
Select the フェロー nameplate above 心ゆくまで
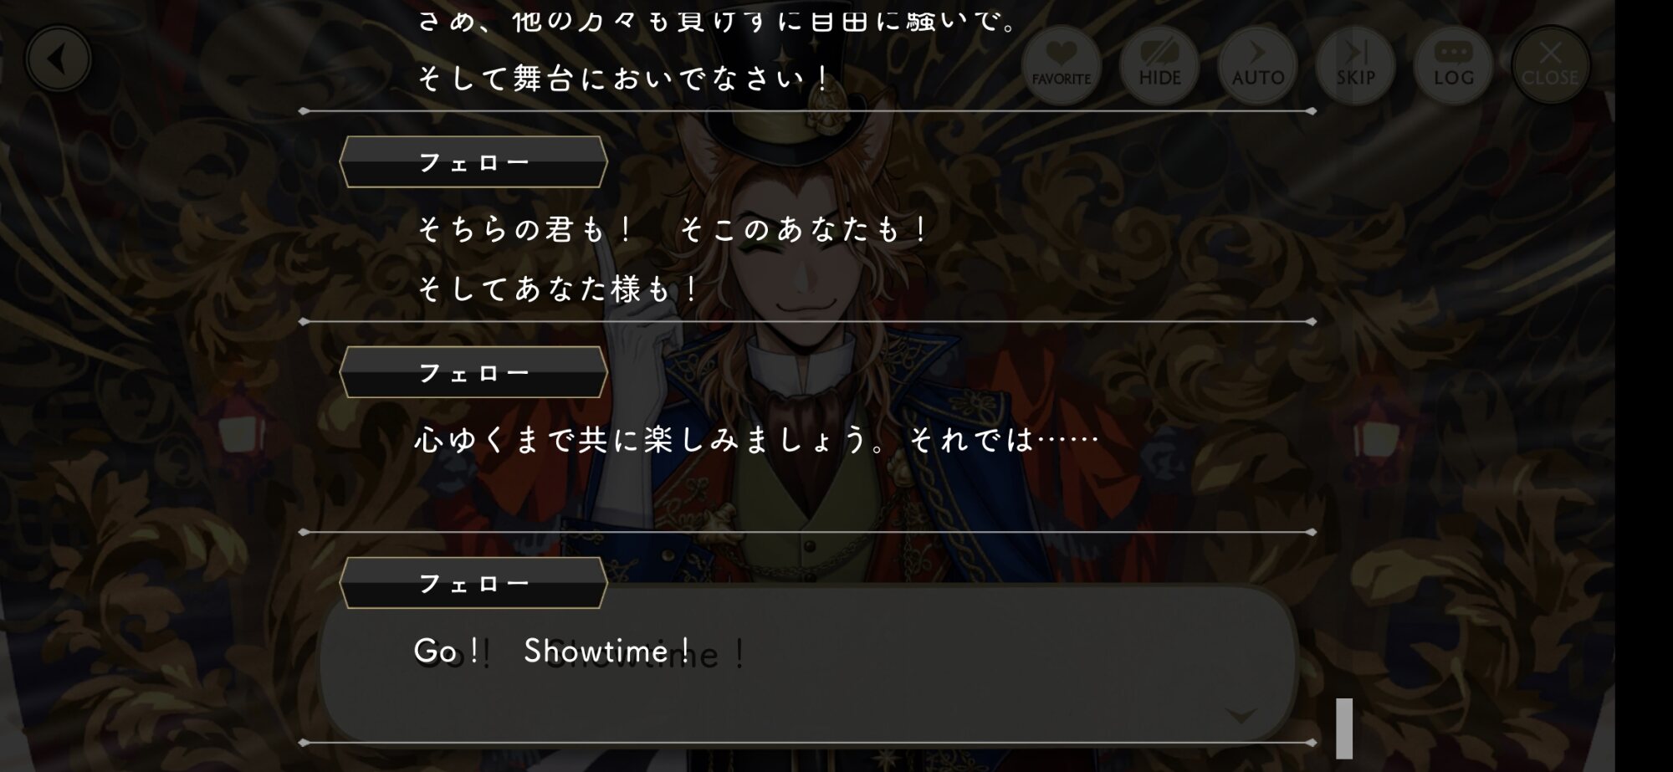tap(473, 372)
